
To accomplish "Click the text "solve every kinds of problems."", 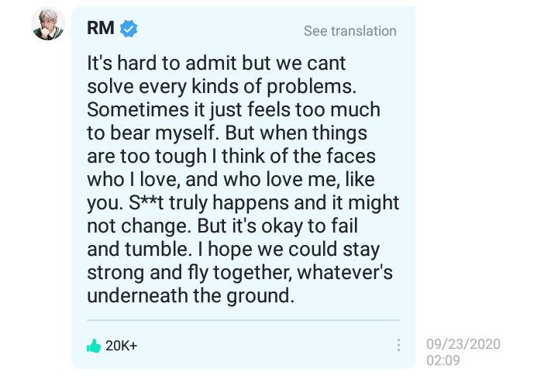I will [x=222, y=87].
